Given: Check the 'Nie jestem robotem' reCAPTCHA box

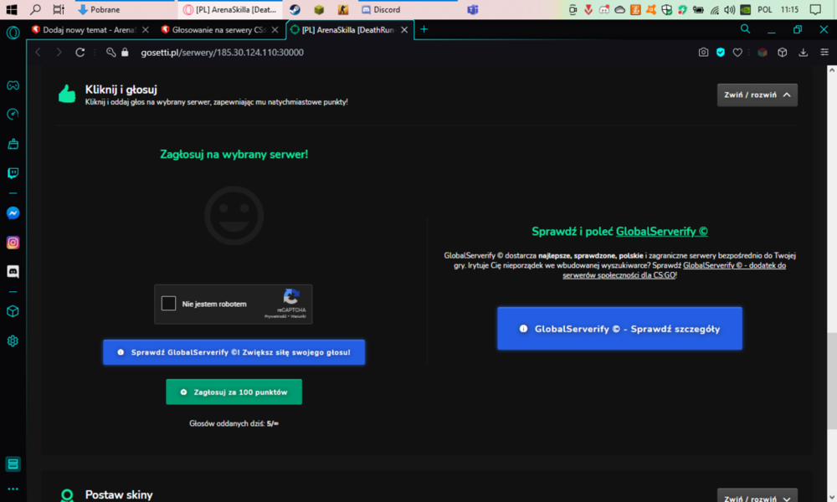Looking at the screenshot, I should coord(169,303).
